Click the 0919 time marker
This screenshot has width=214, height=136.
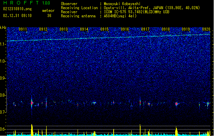point(186,29)
